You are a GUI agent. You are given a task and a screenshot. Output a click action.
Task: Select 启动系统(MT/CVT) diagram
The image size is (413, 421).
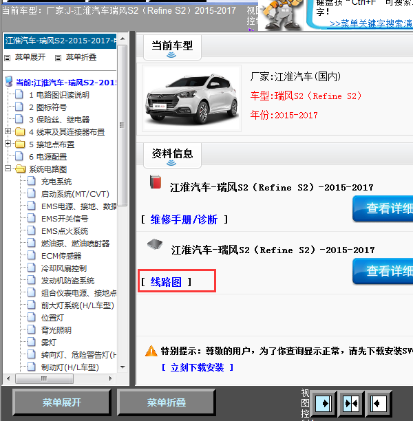pos(75,194)
